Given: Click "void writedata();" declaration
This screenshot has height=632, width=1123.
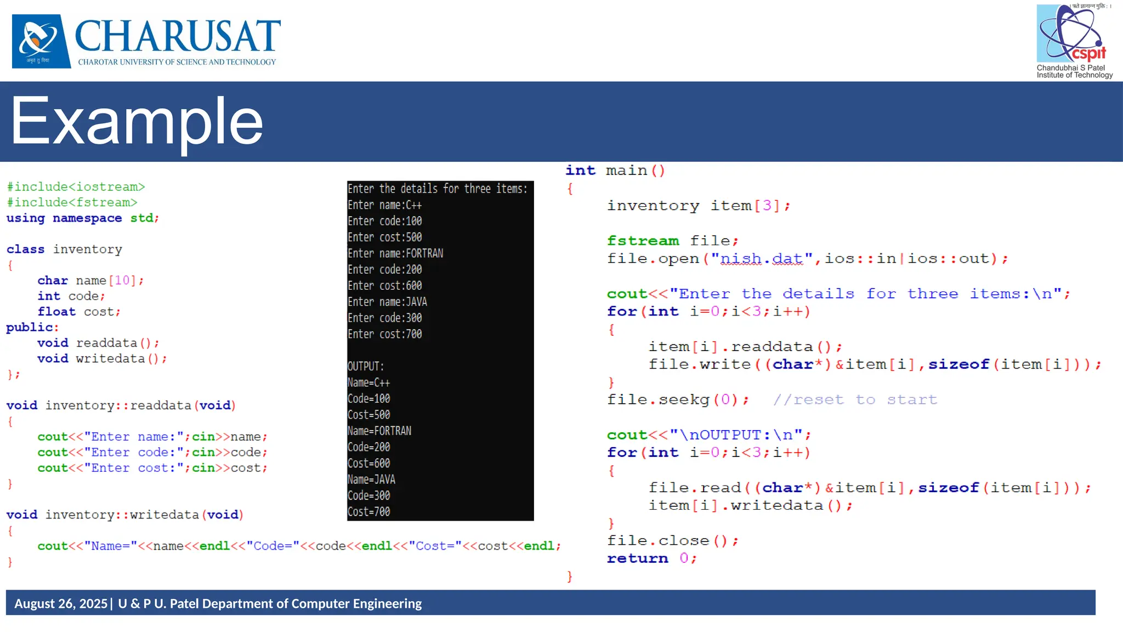Looking at the screenshot, I should pos(102,359).
